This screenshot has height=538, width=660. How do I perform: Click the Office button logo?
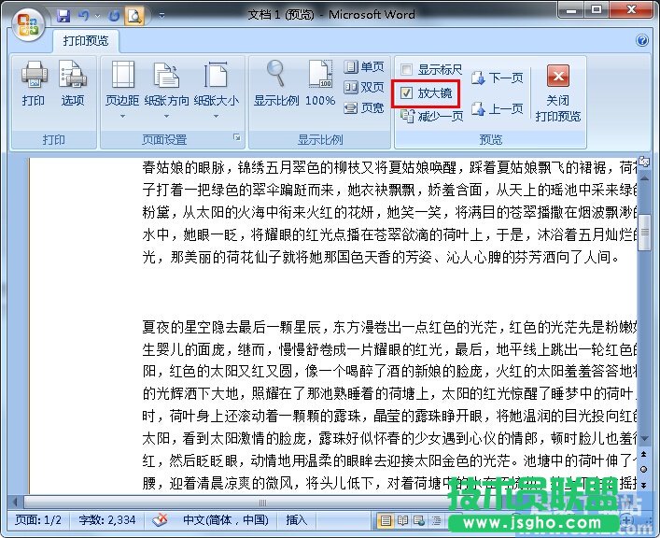point(28,21)
